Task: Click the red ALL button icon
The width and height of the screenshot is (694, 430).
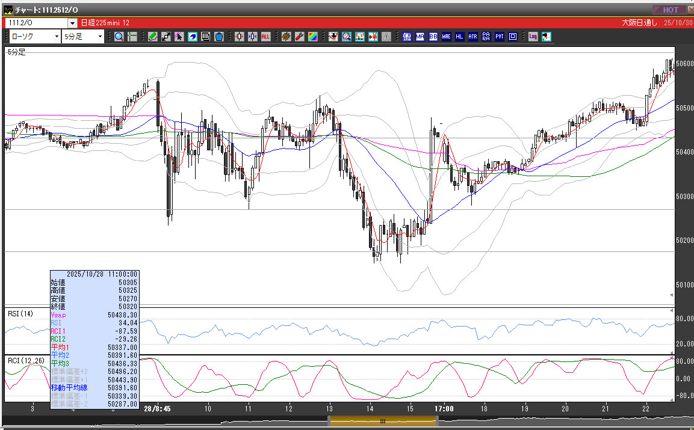Action: (x=265, y=37)
